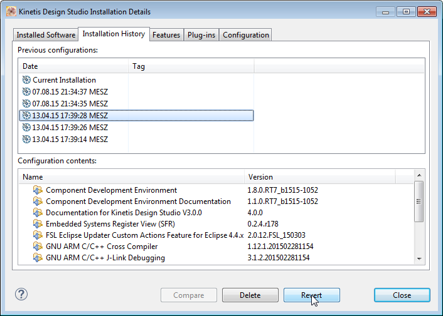
Task: Select the 13.04.15 17:39:14 MESZ configuration
Action: [70, 140]
